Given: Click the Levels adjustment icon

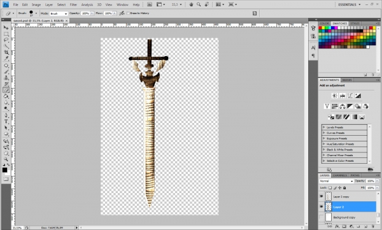Looking at the screenshot, I should tap(343, 96).
